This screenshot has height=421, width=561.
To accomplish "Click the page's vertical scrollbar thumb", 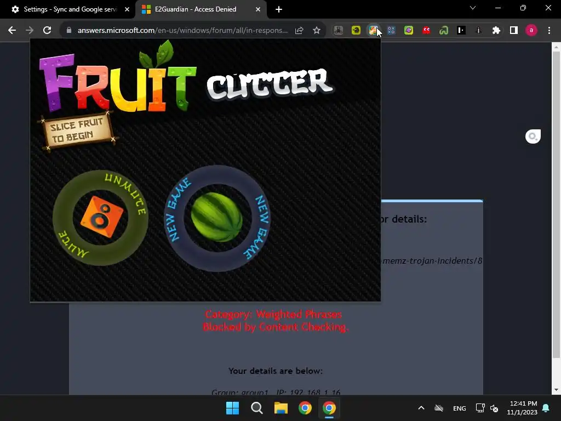I will 556,204.
